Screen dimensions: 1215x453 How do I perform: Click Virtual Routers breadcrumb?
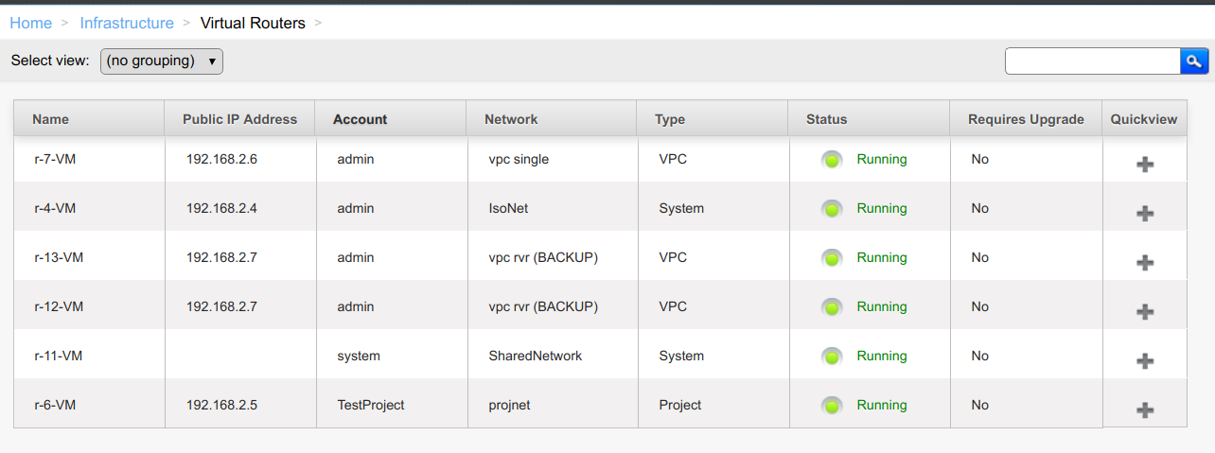click(x=253, y=23)
